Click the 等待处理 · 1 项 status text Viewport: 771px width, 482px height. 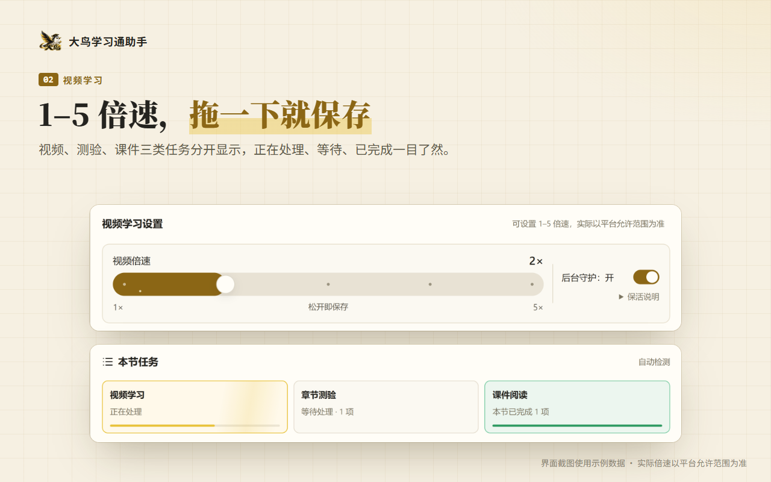(328, 412)
